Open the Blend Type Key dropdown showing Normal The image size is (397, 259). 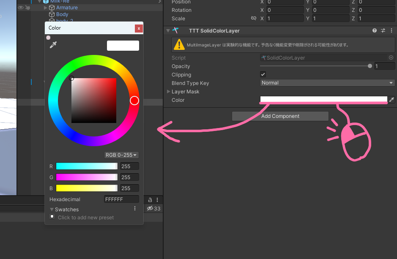point(327,83)
